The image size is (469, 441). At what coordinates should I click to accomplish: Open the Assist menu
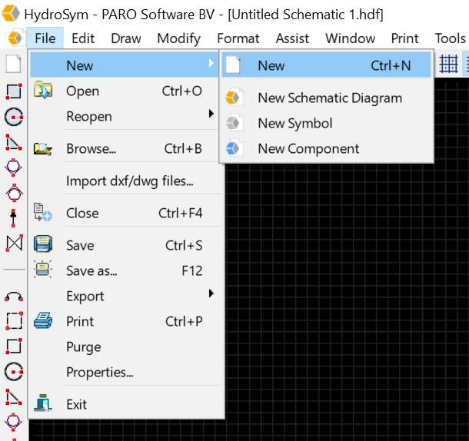point(292,38)
